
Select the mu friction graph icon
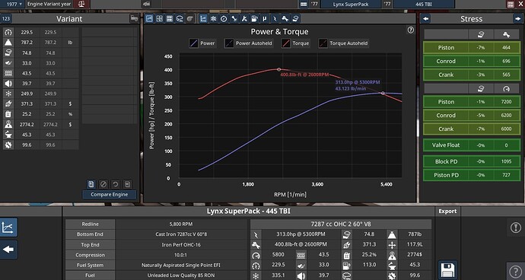[x=265, y=19]
